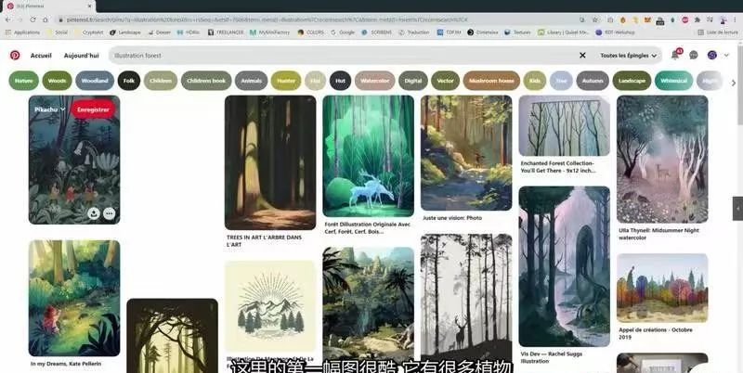Open the Chrome extensions puzzle icon
743x373 pixels.
point(697,19)
